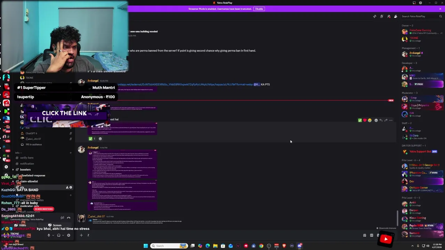Create channel in the Administration category
The width and height of the screenshot is (445, 250).
tap(71, 195)
